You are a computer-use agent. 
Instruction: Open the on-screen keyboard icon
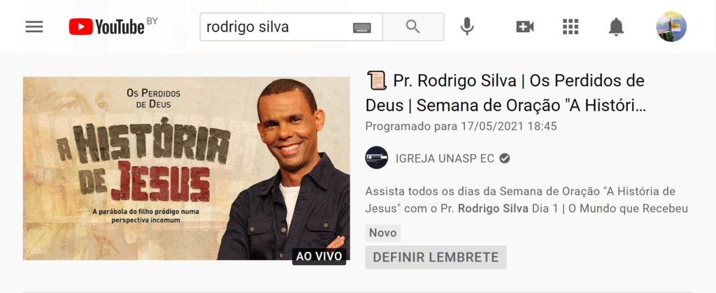tap(362, 28)
